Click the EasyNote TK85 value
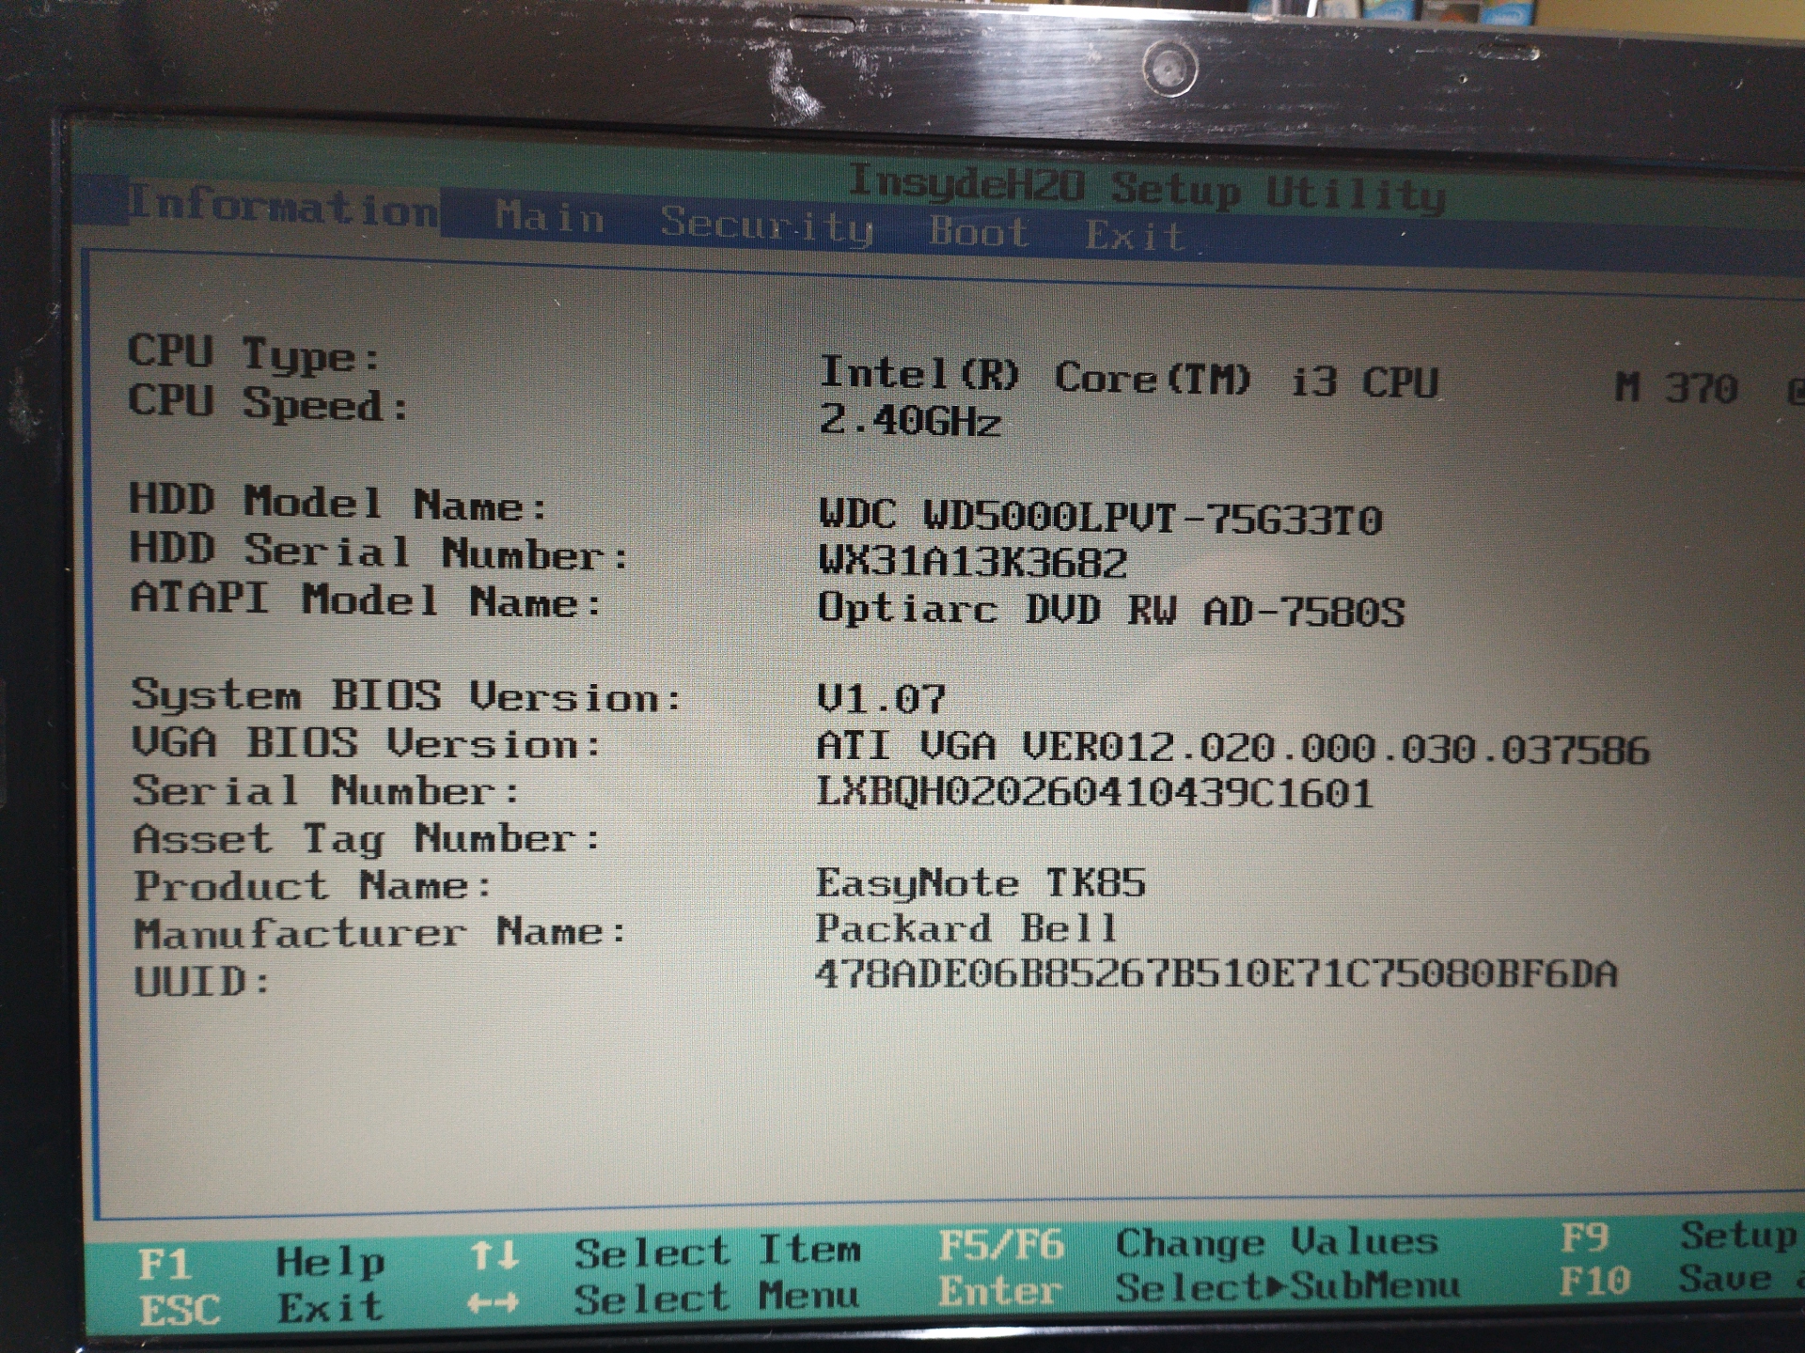1805x1353 pixels. coord(981,883)
